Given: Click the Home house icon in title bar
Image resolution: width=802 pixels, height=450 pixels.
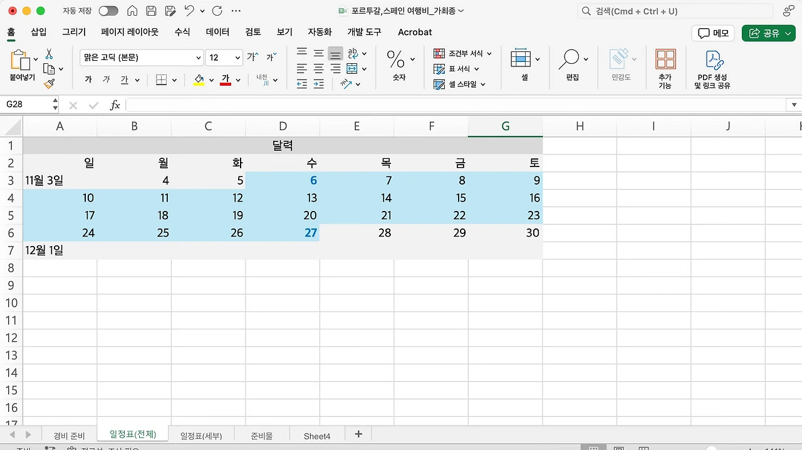Looking at the screenshot, I should click(x=132, y=11).
